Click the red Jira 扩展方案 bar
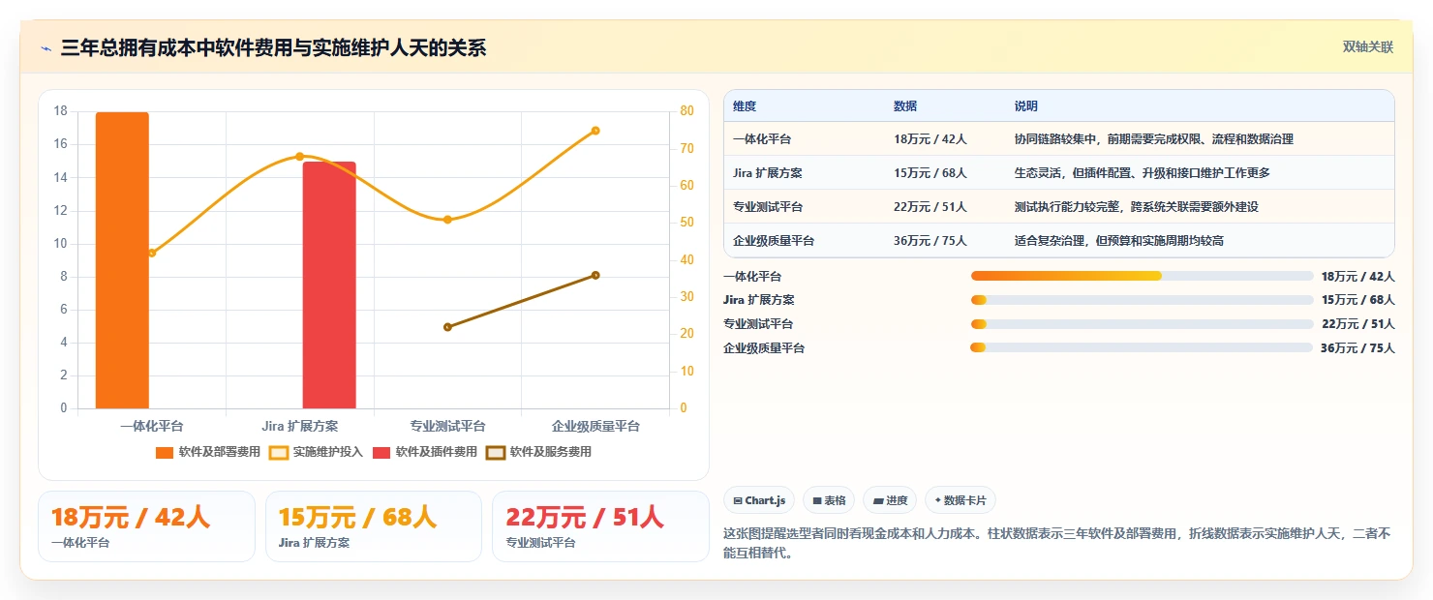1433x600 pixels. (329, 285)
